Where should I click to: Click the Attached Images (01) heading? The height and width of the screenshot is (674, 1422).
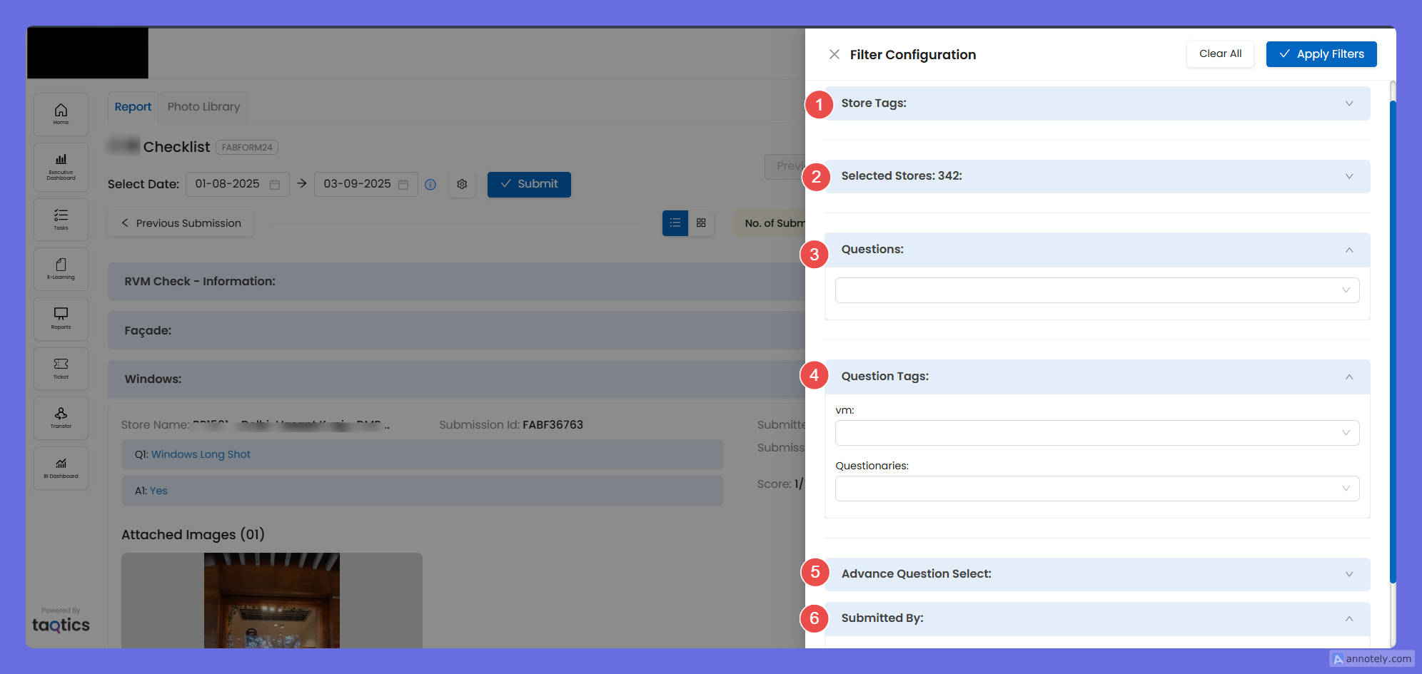click(x=193, y=535)
